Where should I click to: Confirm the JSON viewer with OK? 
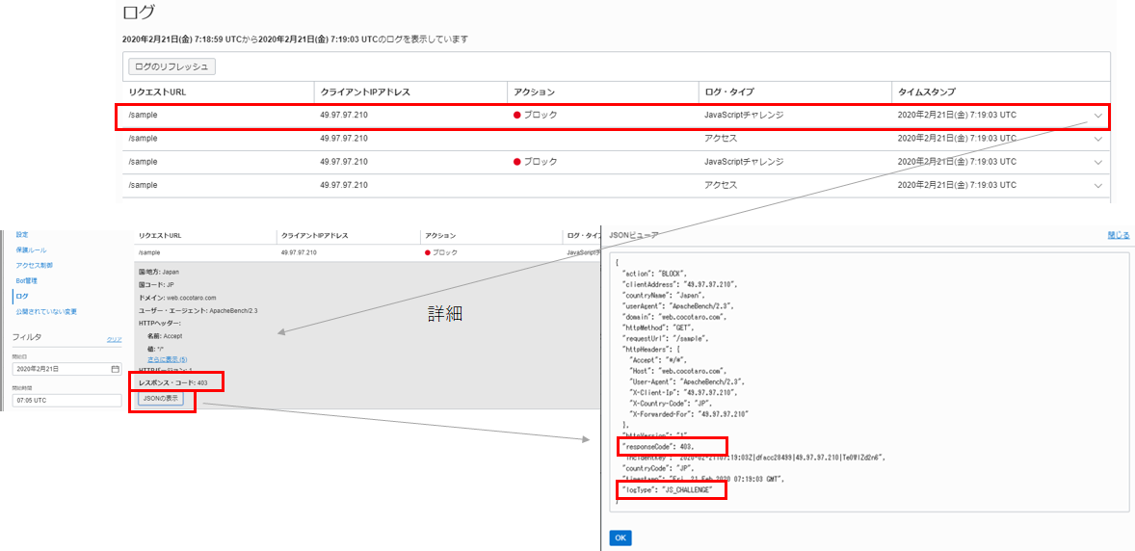[x=620, y=538]
